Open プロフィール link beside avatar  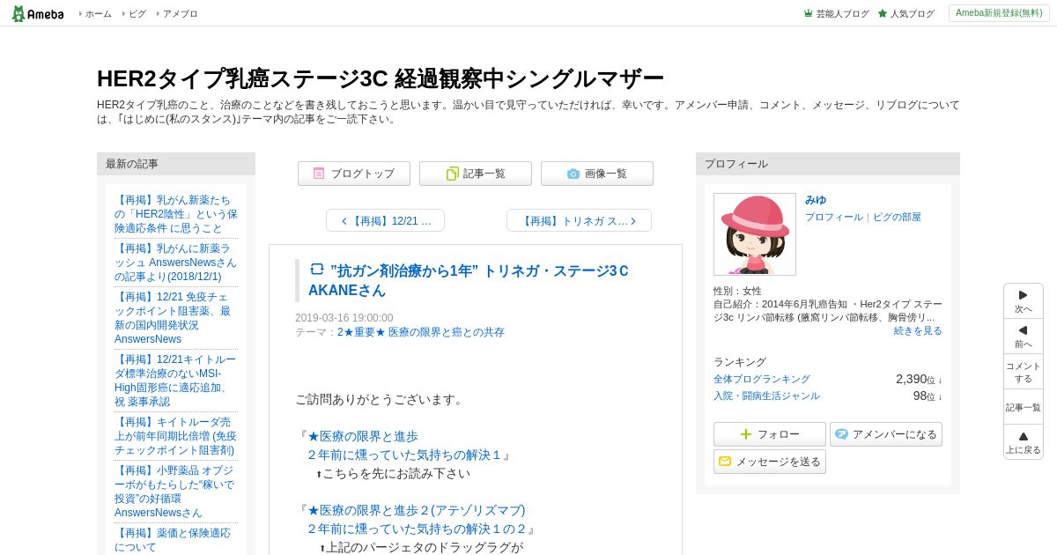[834, 217]
